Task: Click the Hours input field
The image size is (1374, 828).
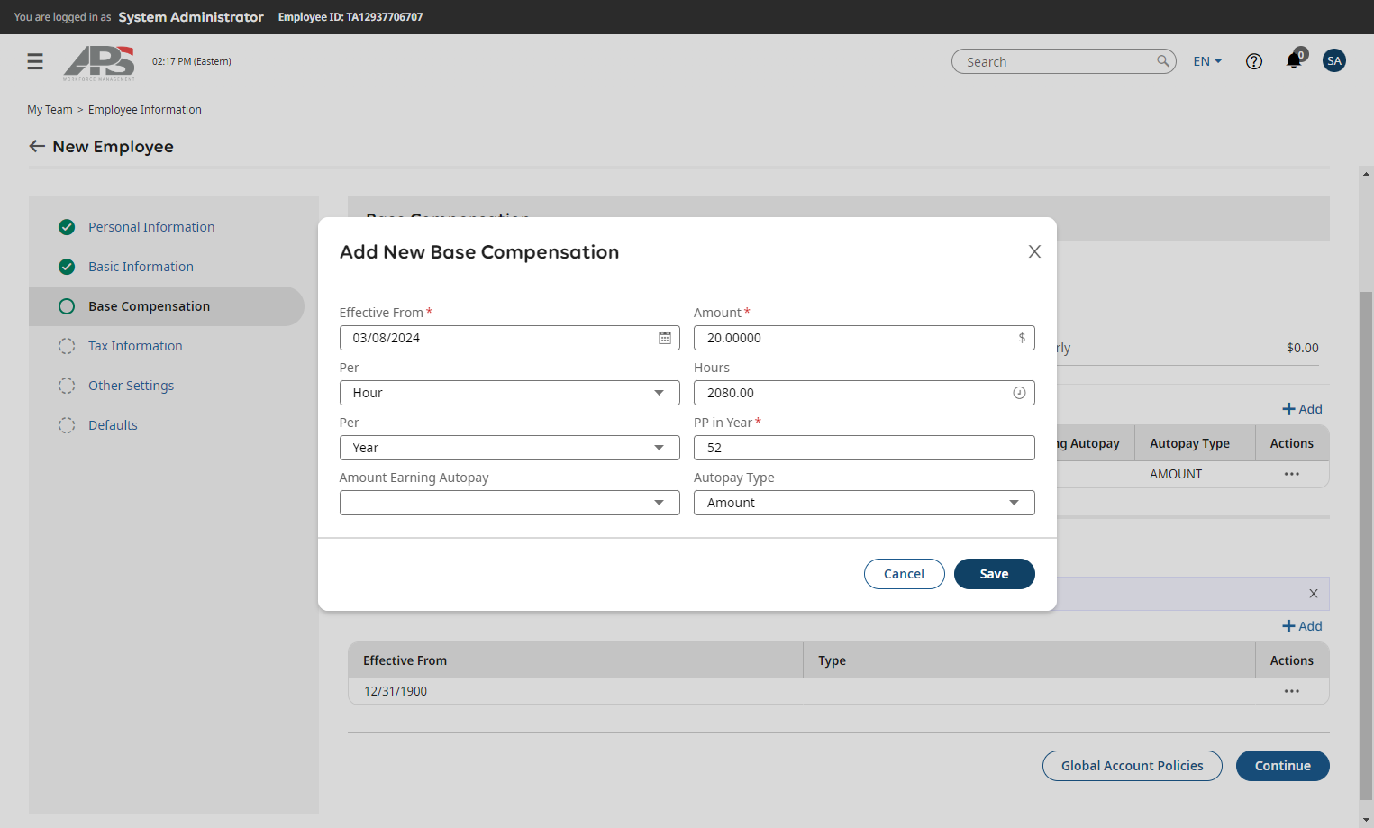Action: 864,393
